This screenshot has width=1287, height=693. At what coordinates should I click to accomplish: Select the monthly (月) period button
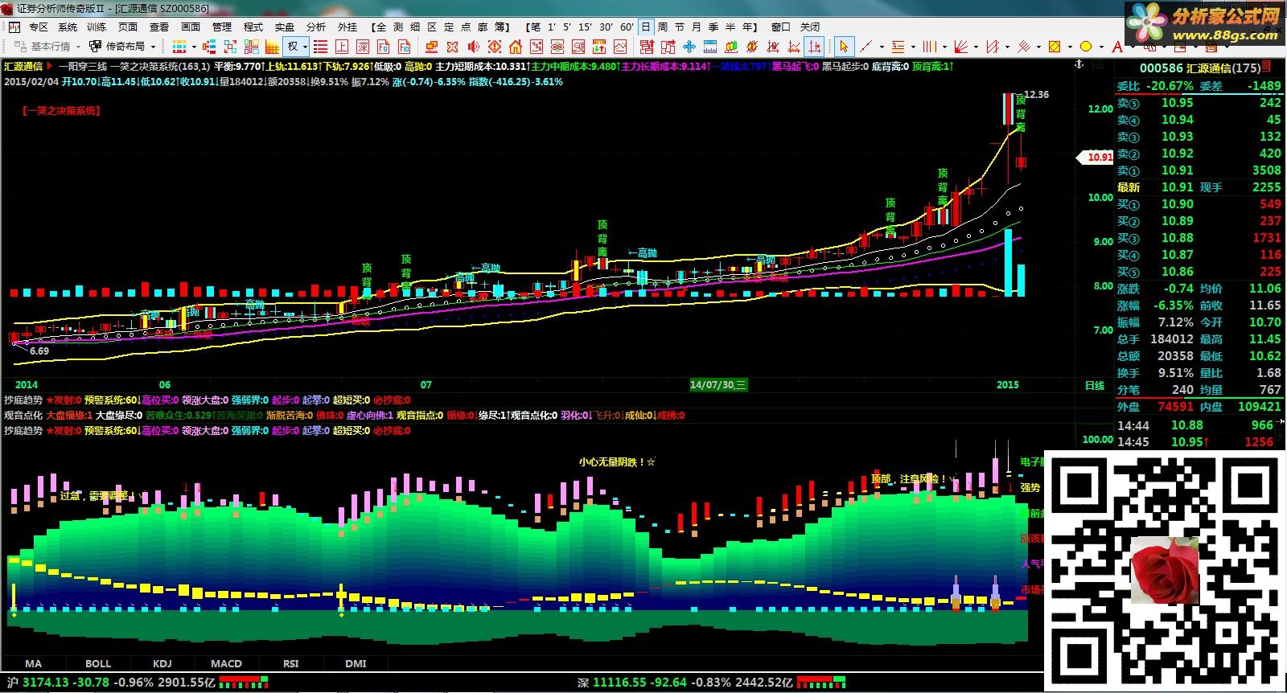pos(697,27)
